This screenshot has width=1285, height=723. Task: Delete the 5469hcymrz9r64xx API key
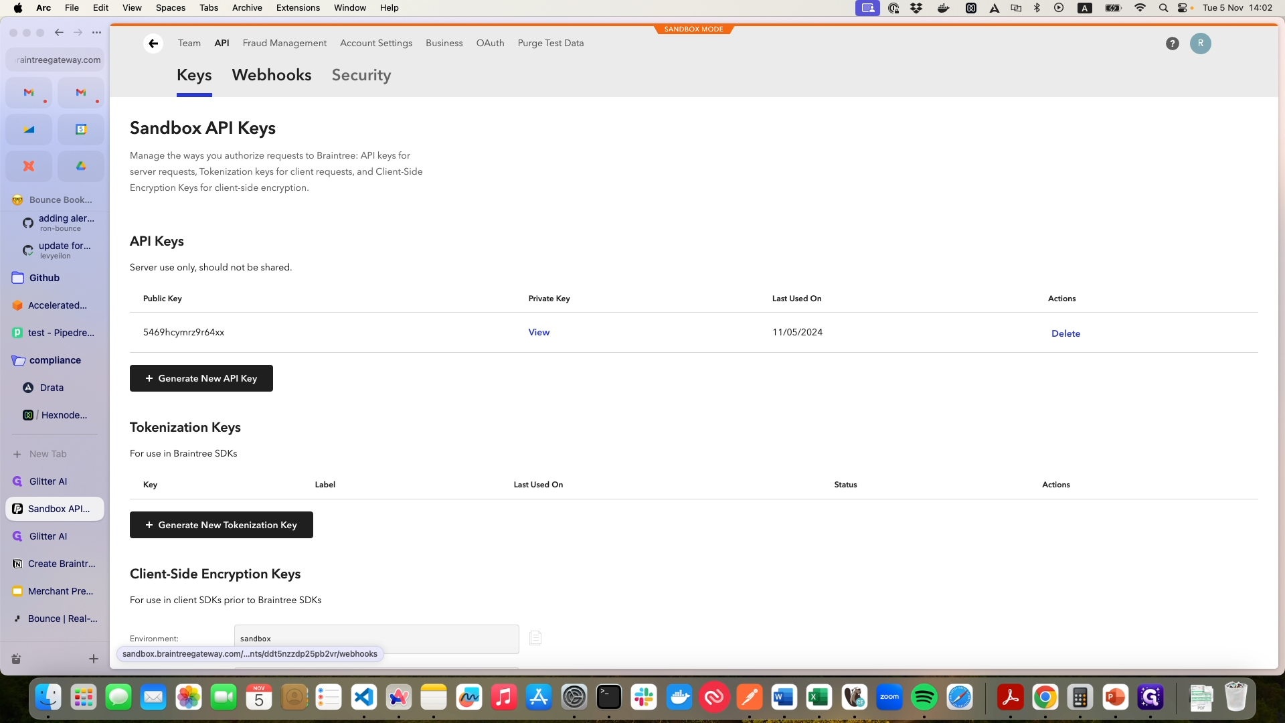[x=1065, y=333]
